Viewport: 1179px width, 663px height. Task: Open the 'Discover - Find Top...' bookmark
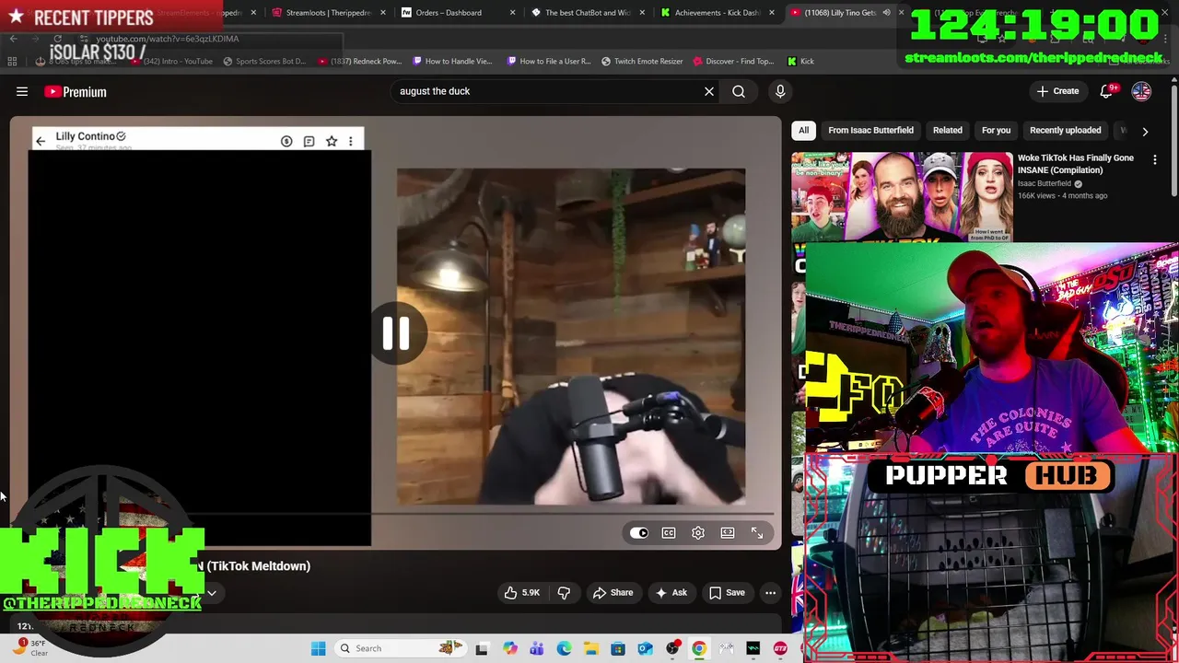click(733, 61)
